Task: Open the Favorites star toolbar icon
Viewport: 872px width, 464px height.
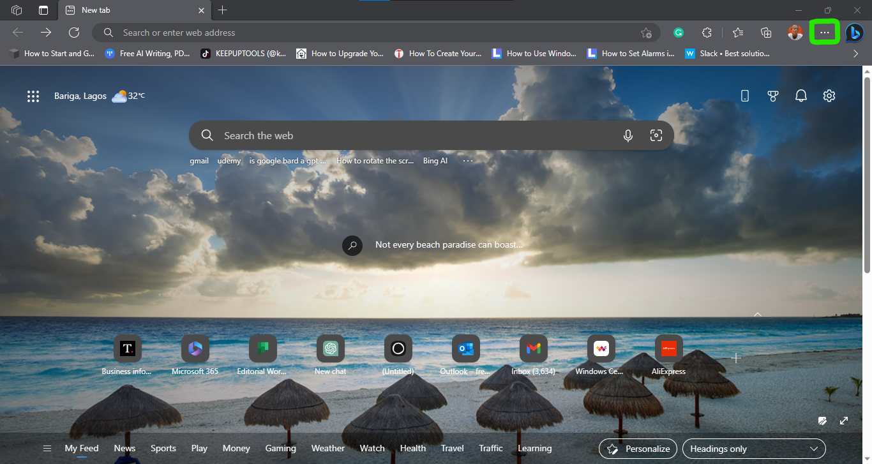Action: click(x=739, y=33)
